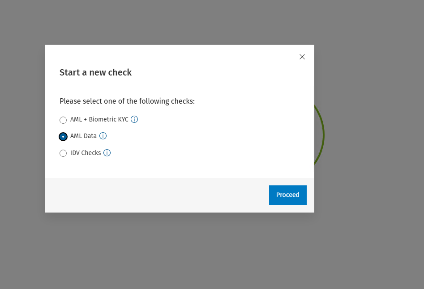Screen dimensions: 424x289
Task: Select the AML + Biometric KYC radio button
Action: coord(63,120)
